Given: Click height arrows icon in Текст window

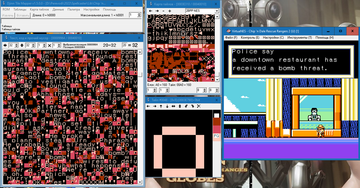Looking at the screenshot, I should [22, 45].
